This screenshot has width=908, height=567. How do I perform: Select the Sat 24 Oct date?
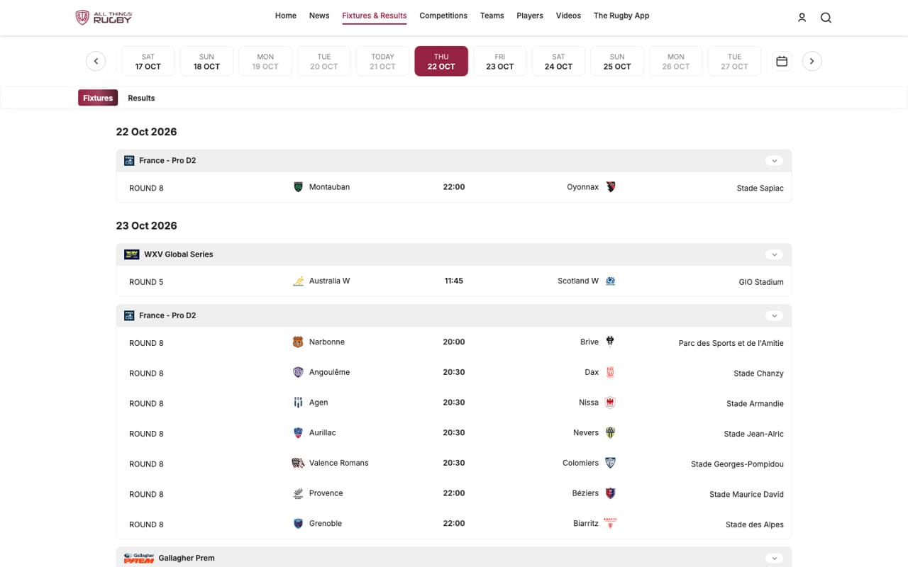(558, 61)
